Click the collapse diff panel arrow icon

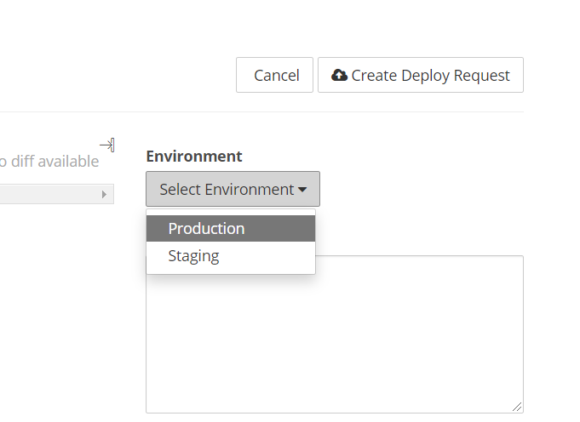click(x=107, y=145)
